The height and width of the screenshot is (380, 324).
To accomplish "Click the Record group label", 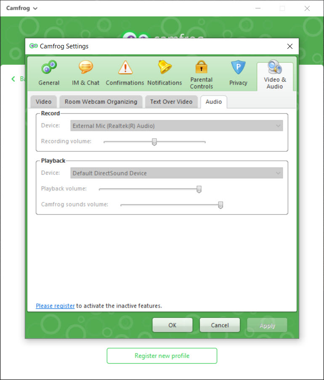I will (50, 113).
